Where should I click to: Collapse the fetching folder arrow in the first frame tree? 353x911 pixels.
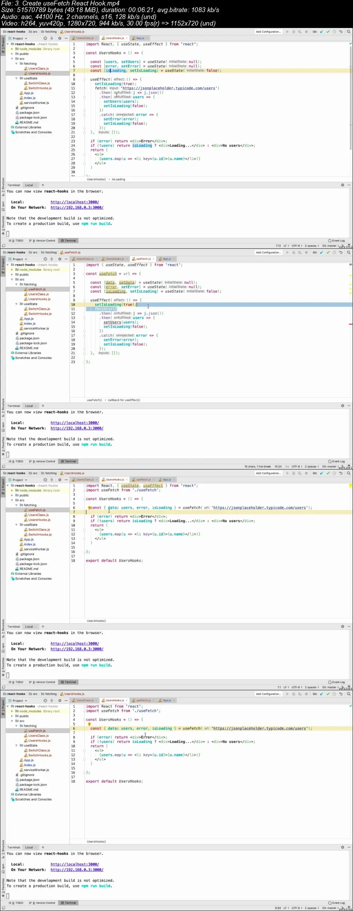pos(16,64)
